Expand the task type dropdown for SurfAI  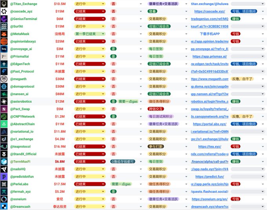coord(186,26)
